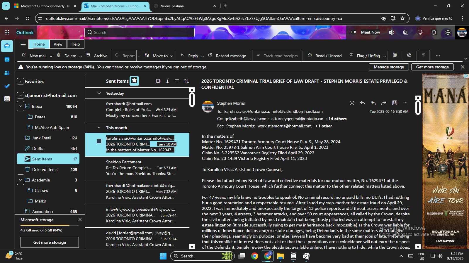Expand the Flag / Unflag dropdown arrow
Screen dimensions: 469x263
385,56
